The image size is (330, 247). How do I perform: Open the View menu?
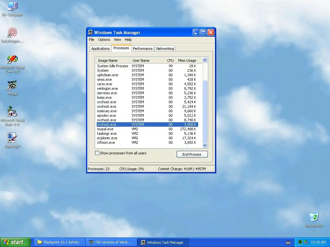pyautogui.click(x=117, y=40)
